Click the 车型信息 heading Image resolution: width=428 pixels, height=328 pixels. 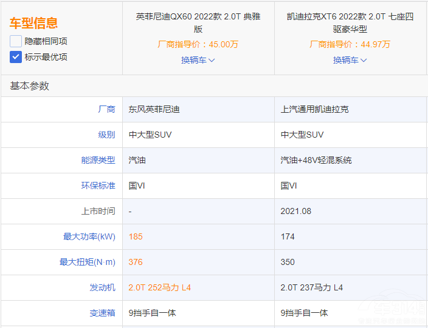click(x=34, y=23)
